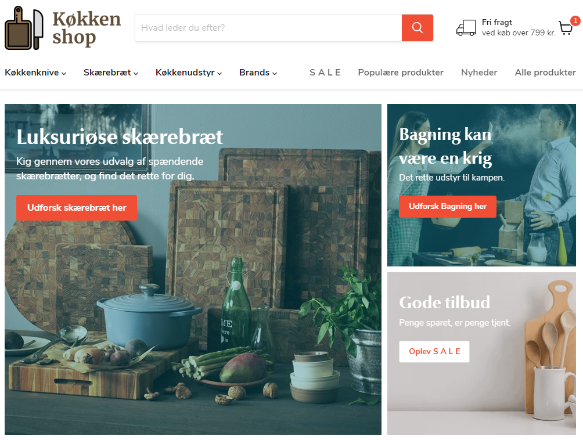Open the shopping cart icon
583x440 pixels.
pyautogui.click(x=566, y=28)
